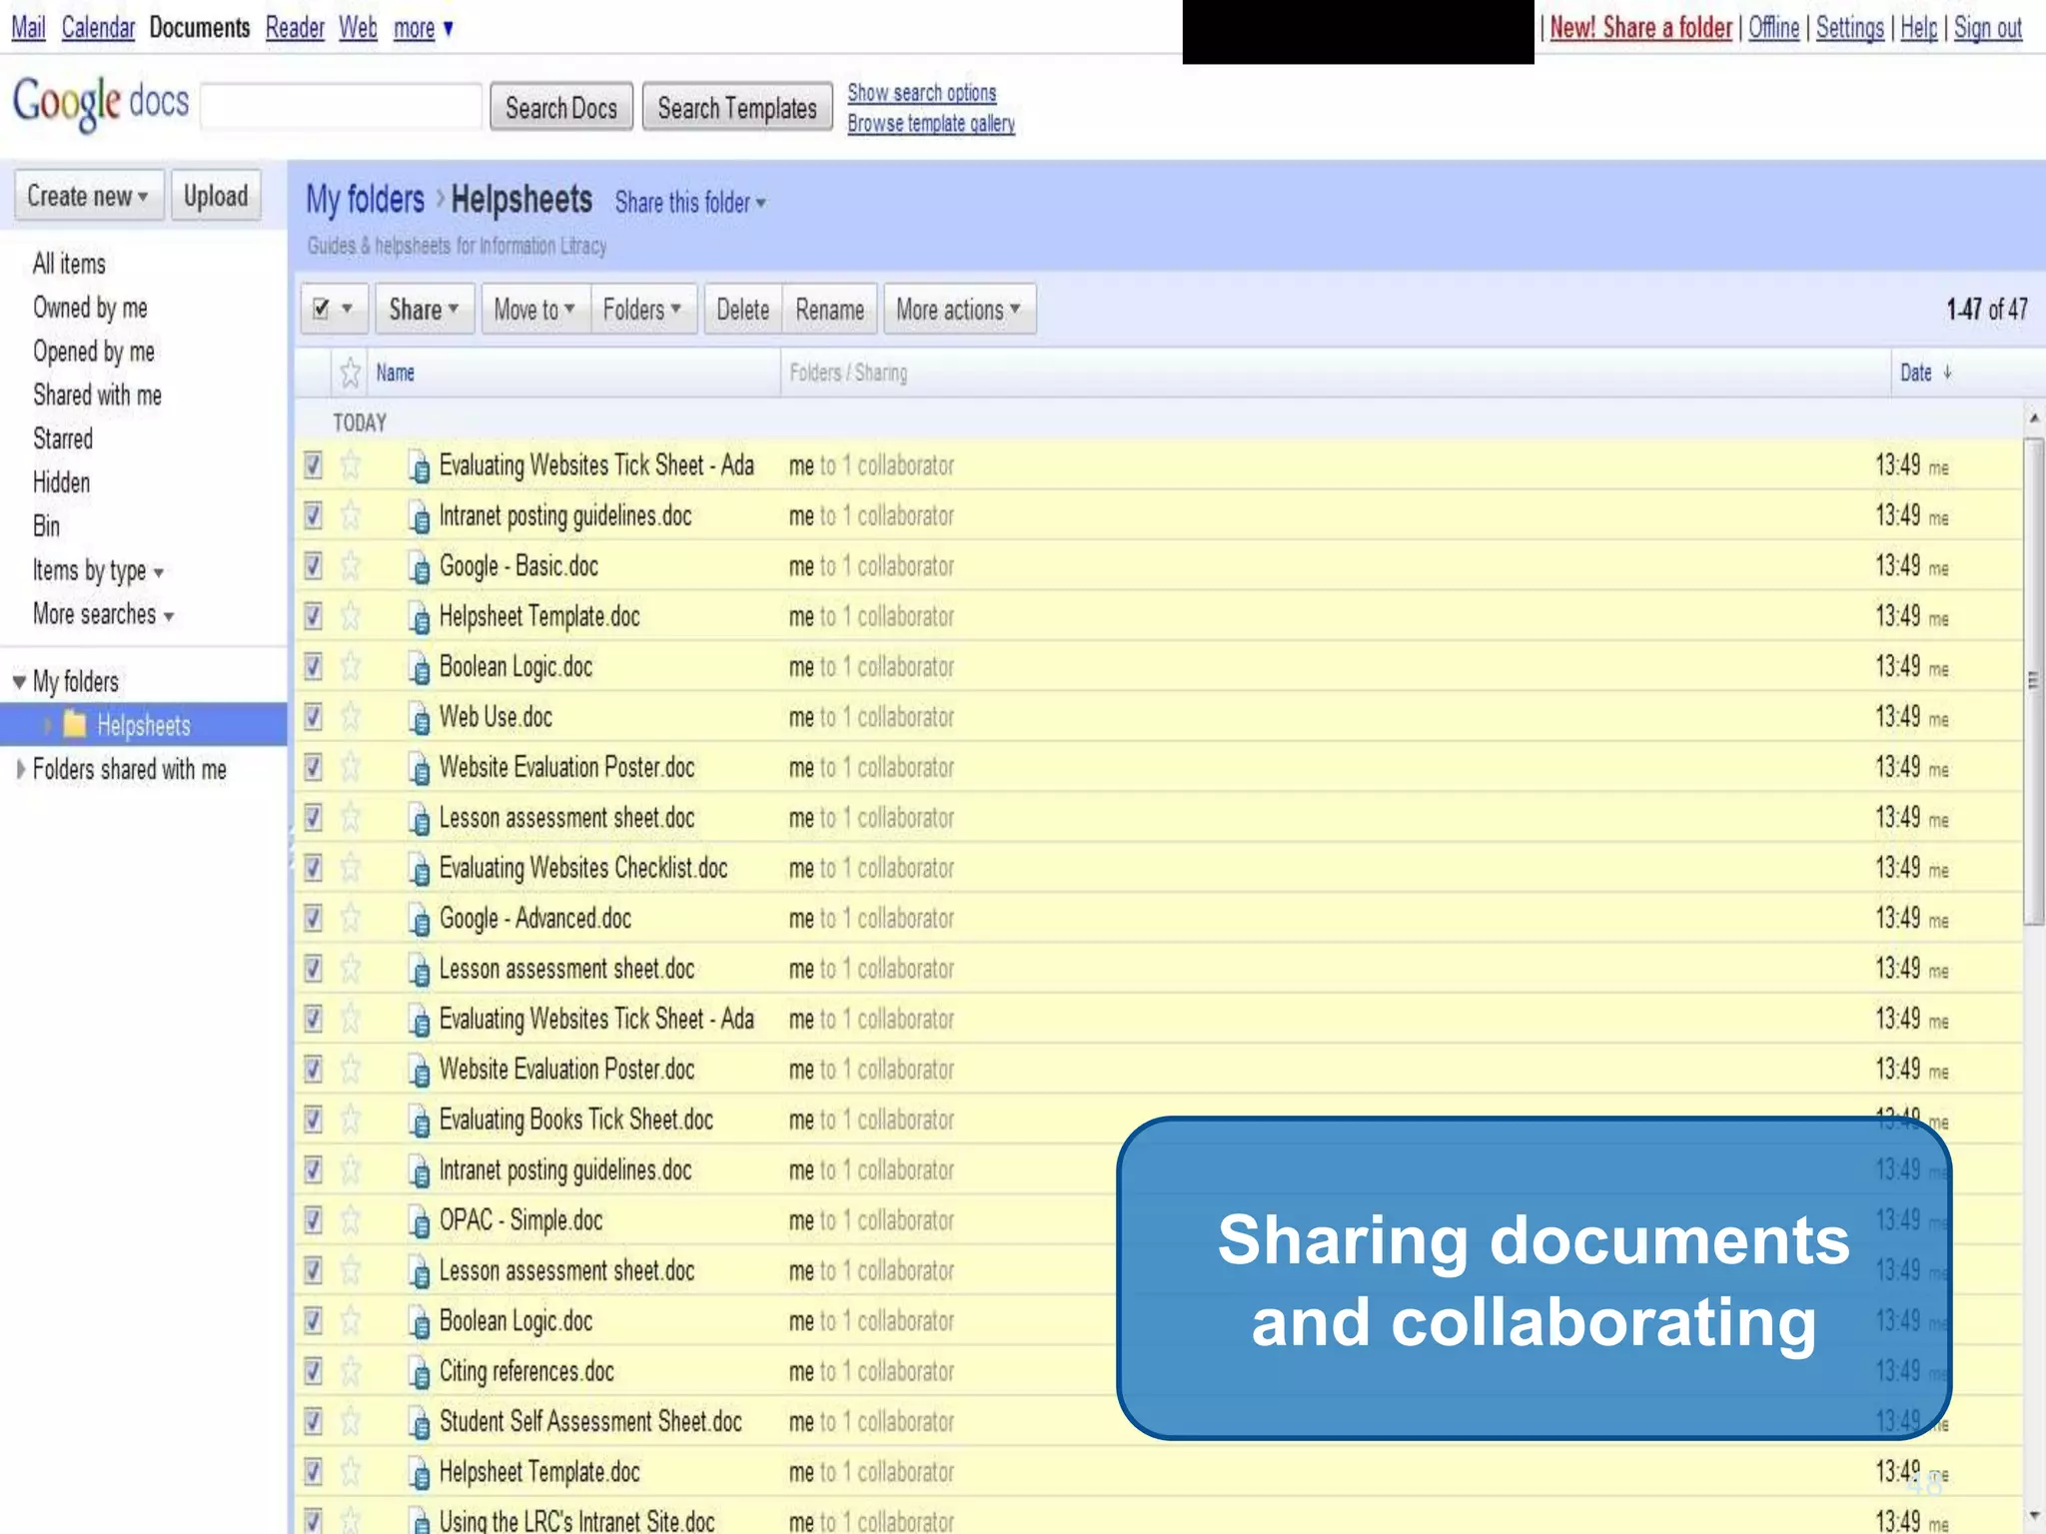Star the OPAC - Simple.doc row
Screen dimensions: 2046x1534
tap(351, 1220)
